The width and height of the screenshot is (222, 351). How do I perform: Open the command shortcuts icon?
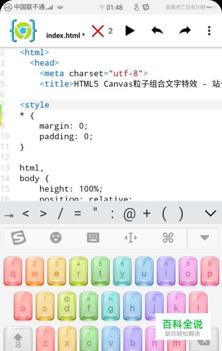pyautogui.click(x=168, y=238)
